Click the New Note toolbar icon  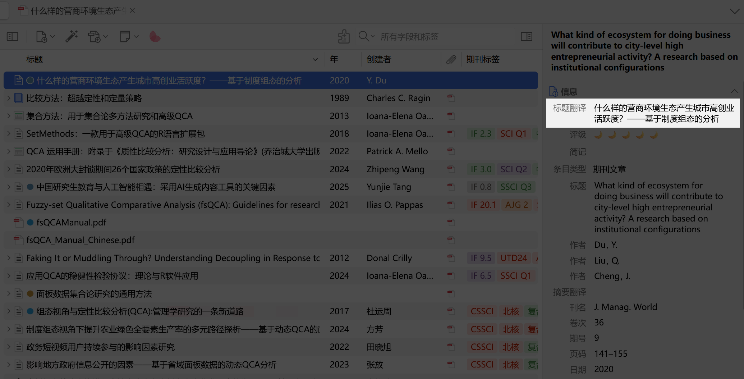[125, 37]
